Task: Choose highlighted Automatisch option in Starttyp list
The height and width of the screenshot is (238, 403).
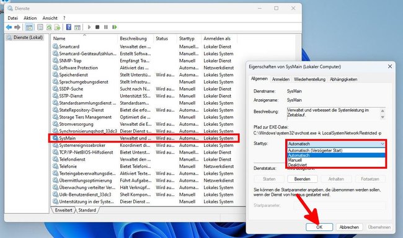Action: tap(335, 155)
